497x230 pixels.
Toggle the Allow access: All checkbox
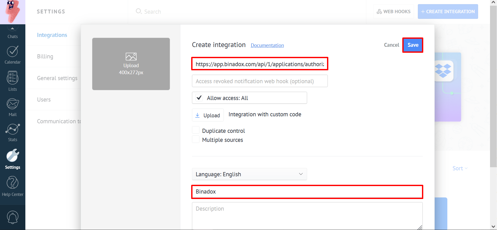coord(199,98)
